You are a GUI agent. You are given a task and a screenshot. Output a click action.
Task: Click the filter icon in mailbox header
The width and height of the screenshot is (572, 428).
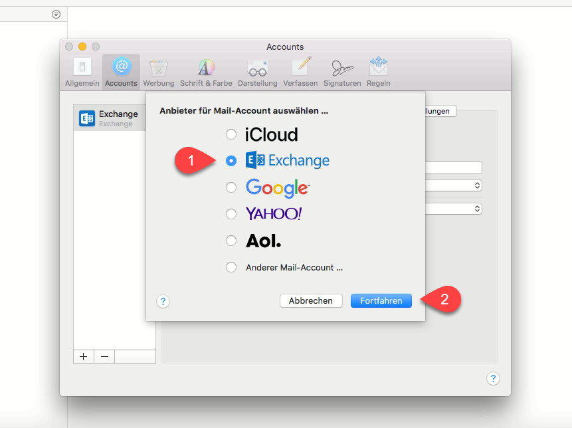tap(56, 15)
